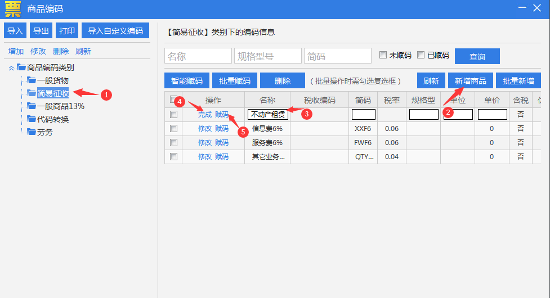Click the 修改 category link under toolbar

tap(38, 51)
